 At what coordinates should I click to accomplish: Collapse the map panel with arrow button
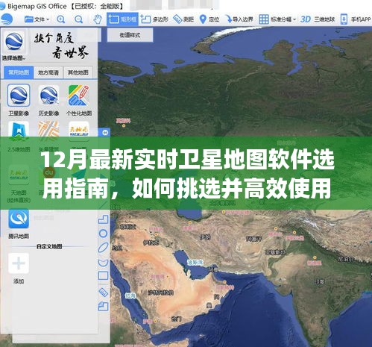(x=105, y=133)
